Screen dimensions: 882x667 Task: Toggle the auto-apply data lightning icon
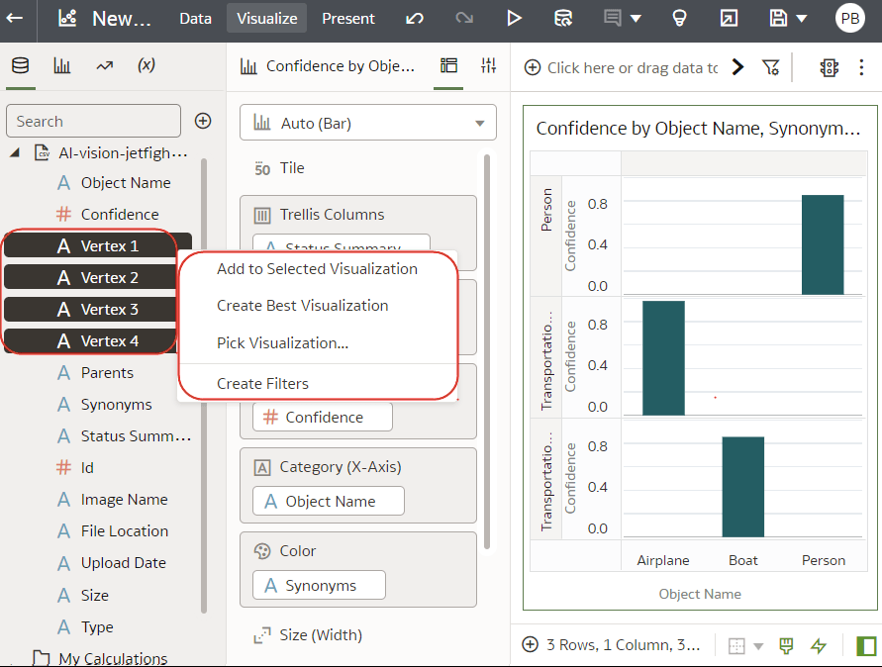coord(819,646)
